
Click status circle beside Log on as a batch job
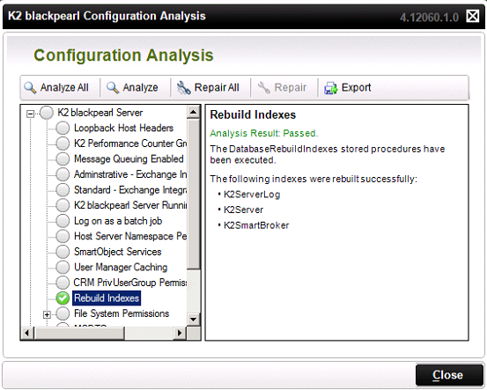(63, 221)
